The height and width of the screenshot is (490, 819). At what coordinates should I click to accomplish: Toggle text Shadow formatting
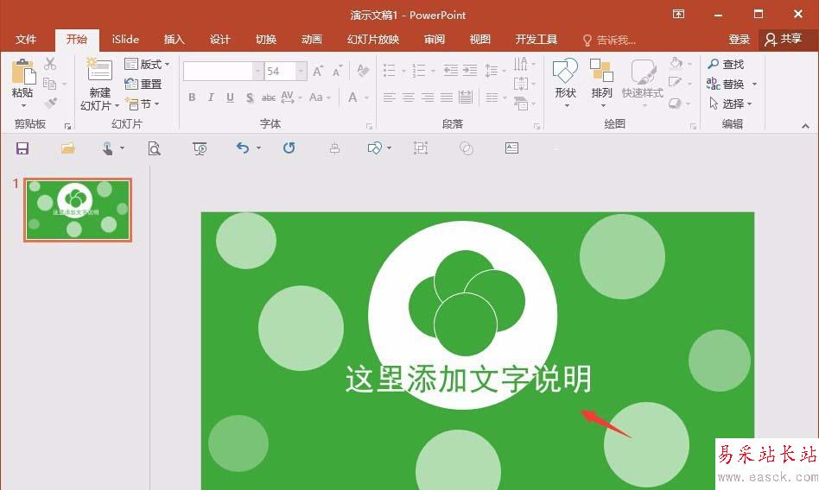(x=250, y=97)
